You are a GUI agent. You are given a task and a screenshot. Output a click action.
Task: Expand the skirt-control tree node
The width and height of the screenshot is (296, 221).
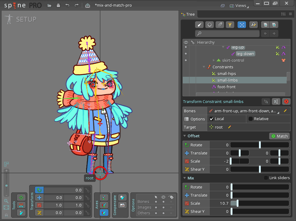[x=214, y=61]
